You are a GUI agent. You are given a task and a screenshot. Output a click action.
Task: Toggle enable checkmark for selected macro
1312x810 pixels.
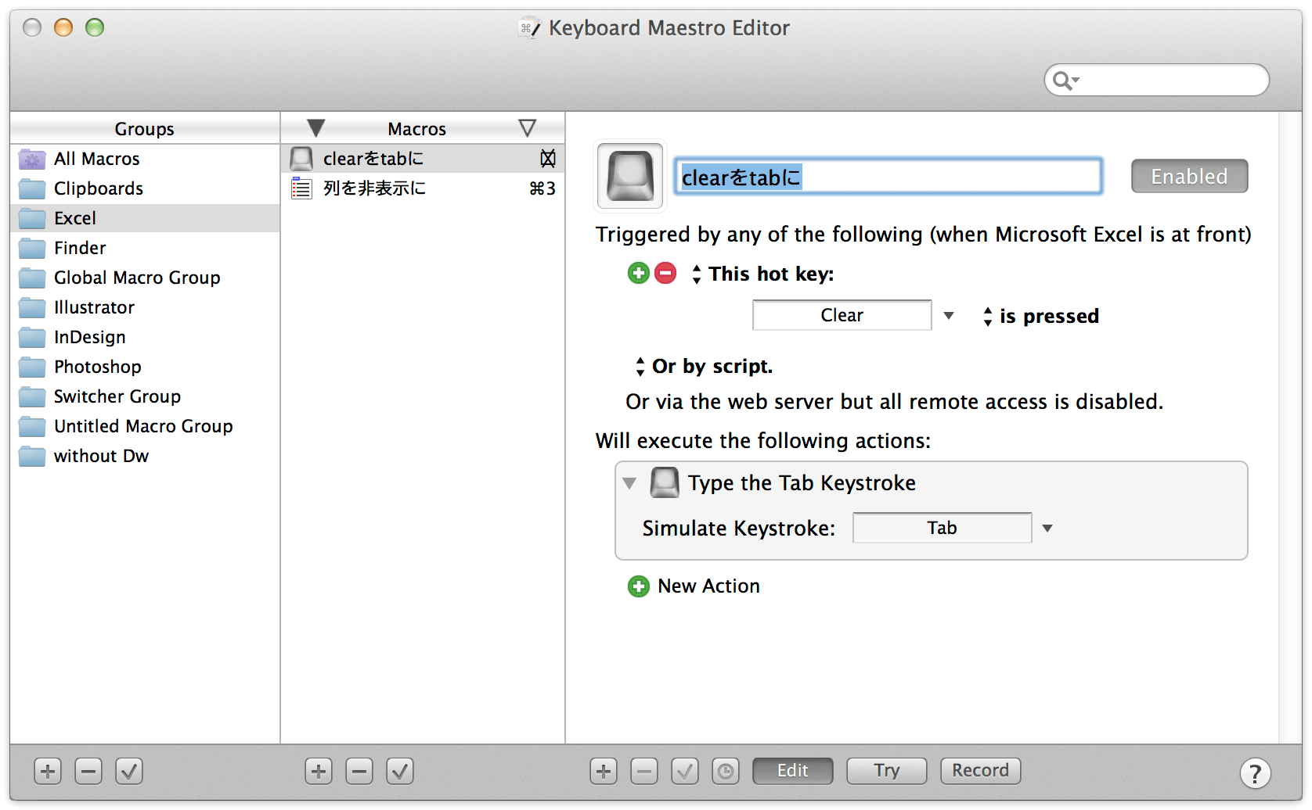400,772
